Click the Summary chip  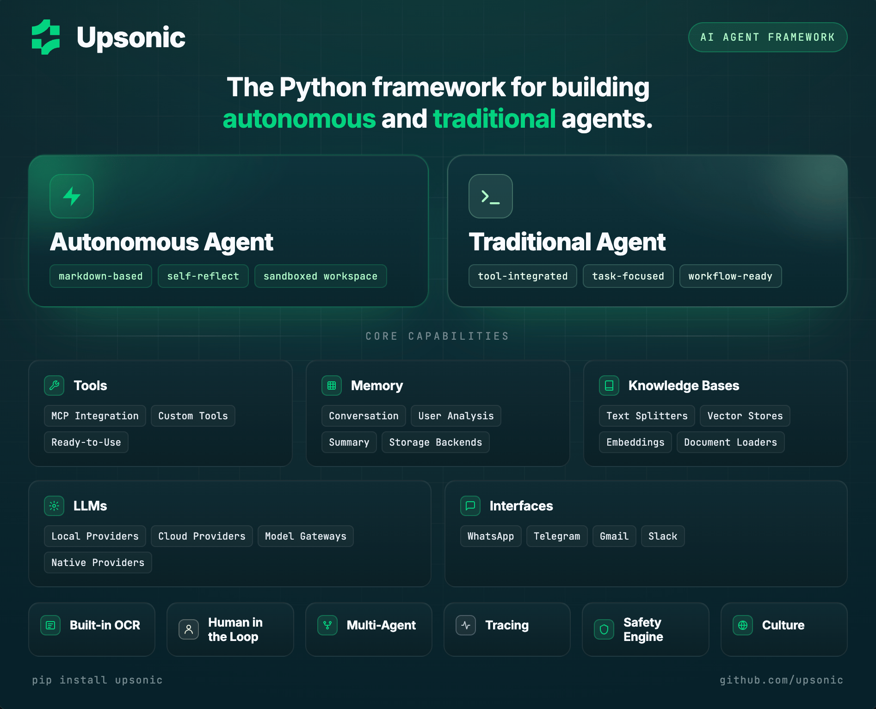click(x=349, y=442)
